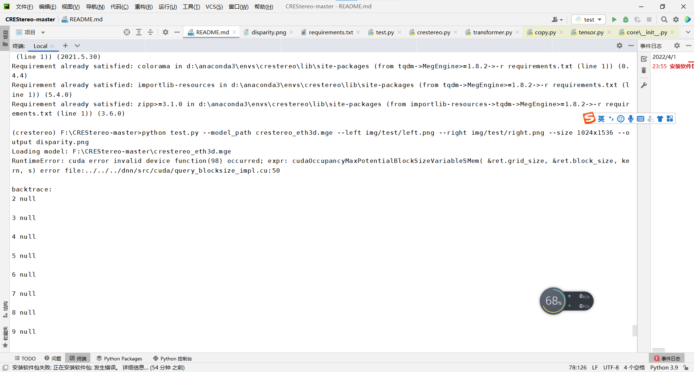Viewport: 694px width, 372px height.
Task: Collapse all items in project panel
Action: point(150,32)
